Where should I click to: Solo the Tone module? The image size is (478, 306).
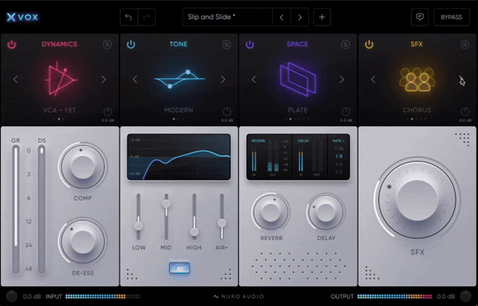(x=226, y=45)
